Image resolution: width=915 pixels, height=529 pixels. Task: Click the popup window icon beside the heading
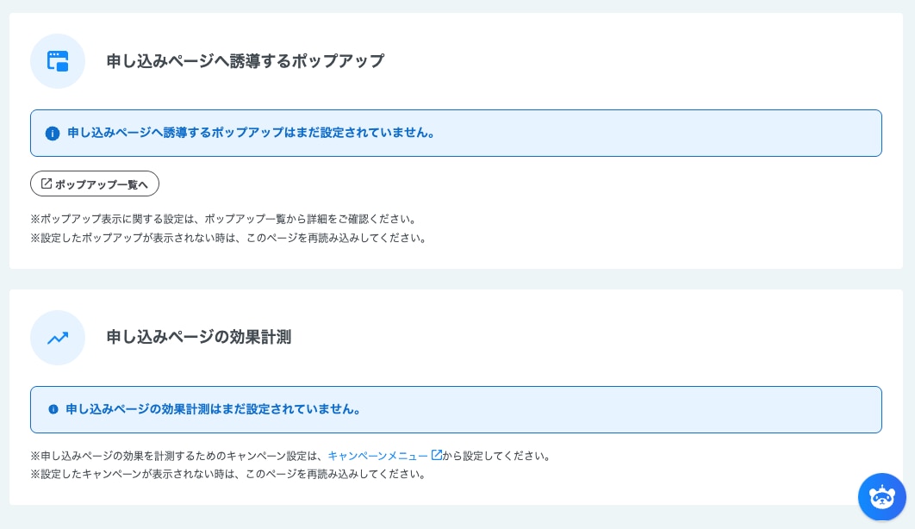[x=58, y=61]
